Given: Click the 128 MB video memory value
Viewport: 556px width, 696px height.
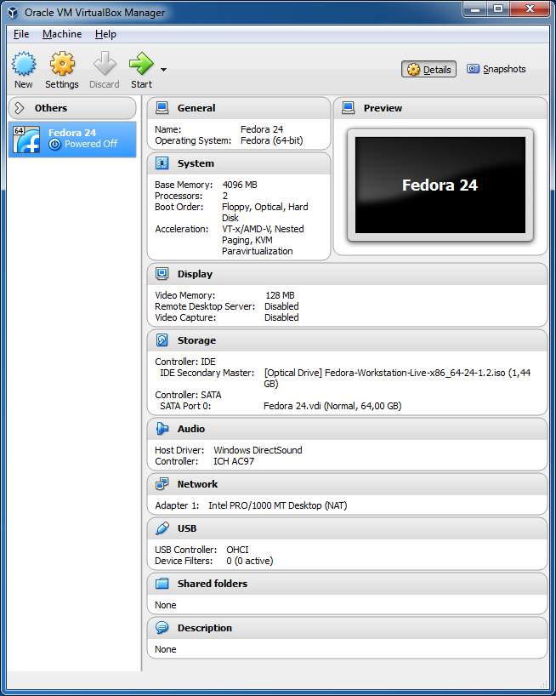Looking at the screenshot, I should [280, 295].
